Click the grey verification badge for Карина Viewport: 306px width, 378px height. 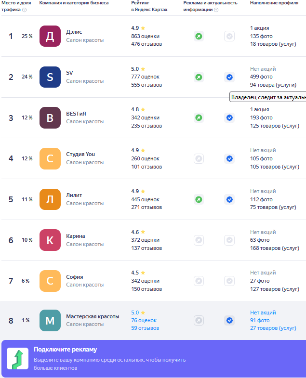pos(229,240)
